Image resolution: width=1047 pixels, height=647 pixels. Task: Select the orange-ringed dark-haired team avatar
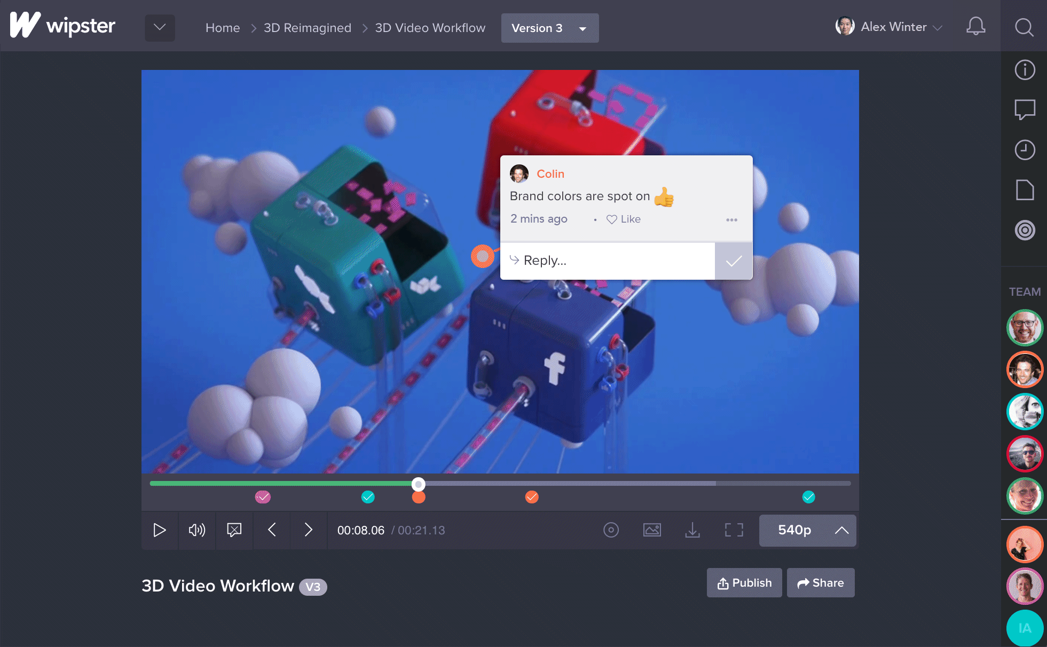1025,369
